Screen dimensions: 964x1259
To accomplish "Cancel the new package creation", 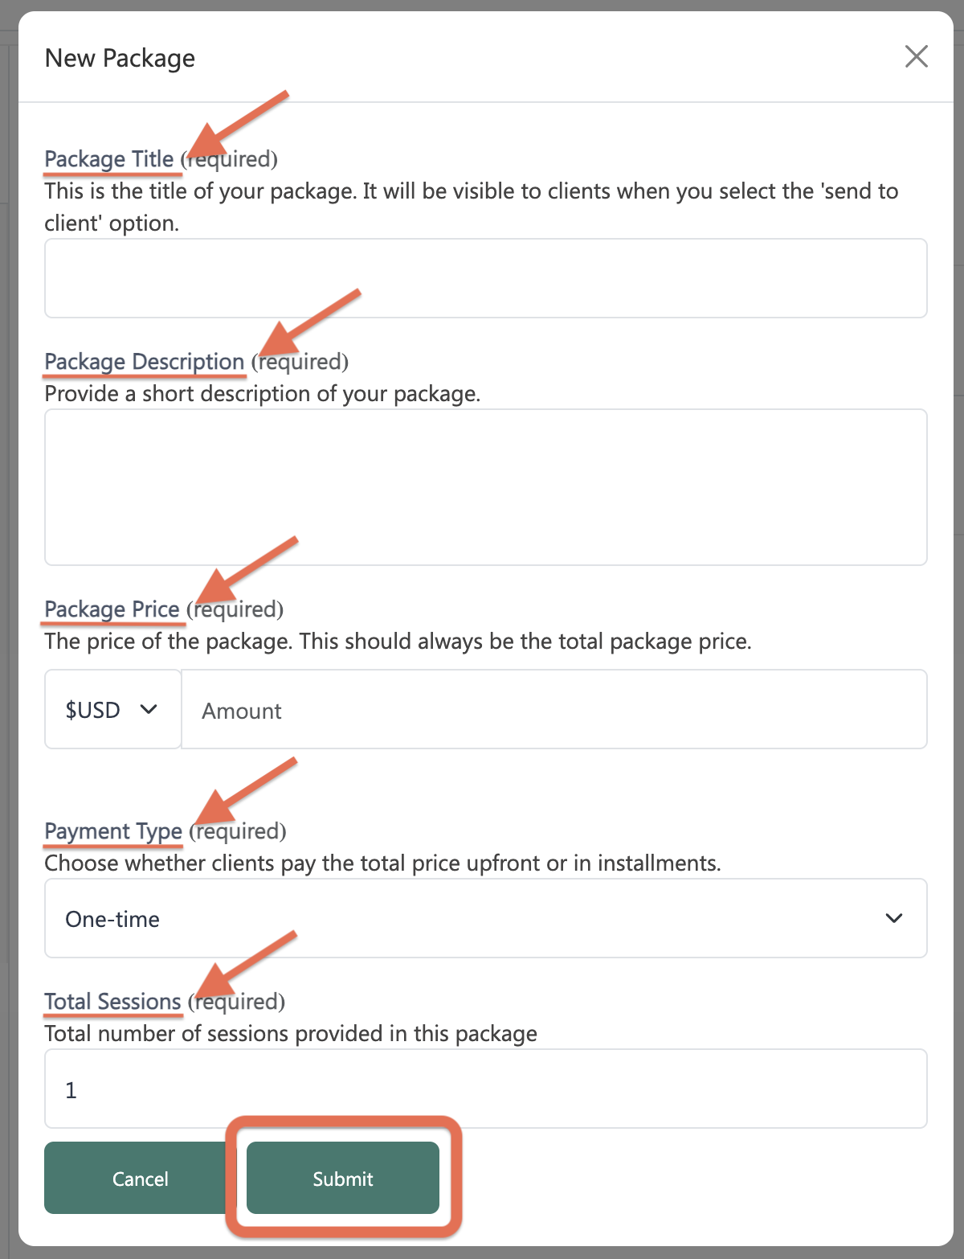I will click(141, 1178).
